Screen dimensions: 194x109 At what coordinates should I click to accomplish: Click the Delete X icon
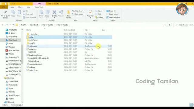(54, 12)
